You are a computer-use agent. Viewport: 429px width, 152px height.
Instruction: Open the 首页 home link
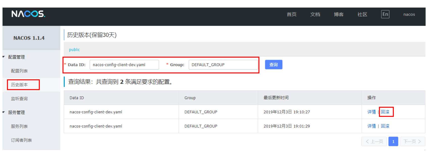[x=292, y=14]
